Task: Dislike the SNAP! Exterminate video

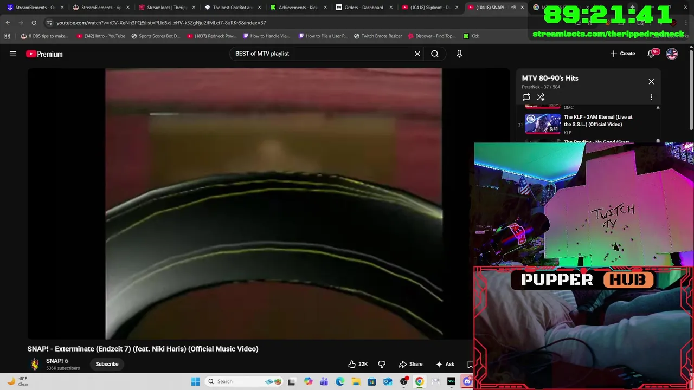Action: (382, 364)
